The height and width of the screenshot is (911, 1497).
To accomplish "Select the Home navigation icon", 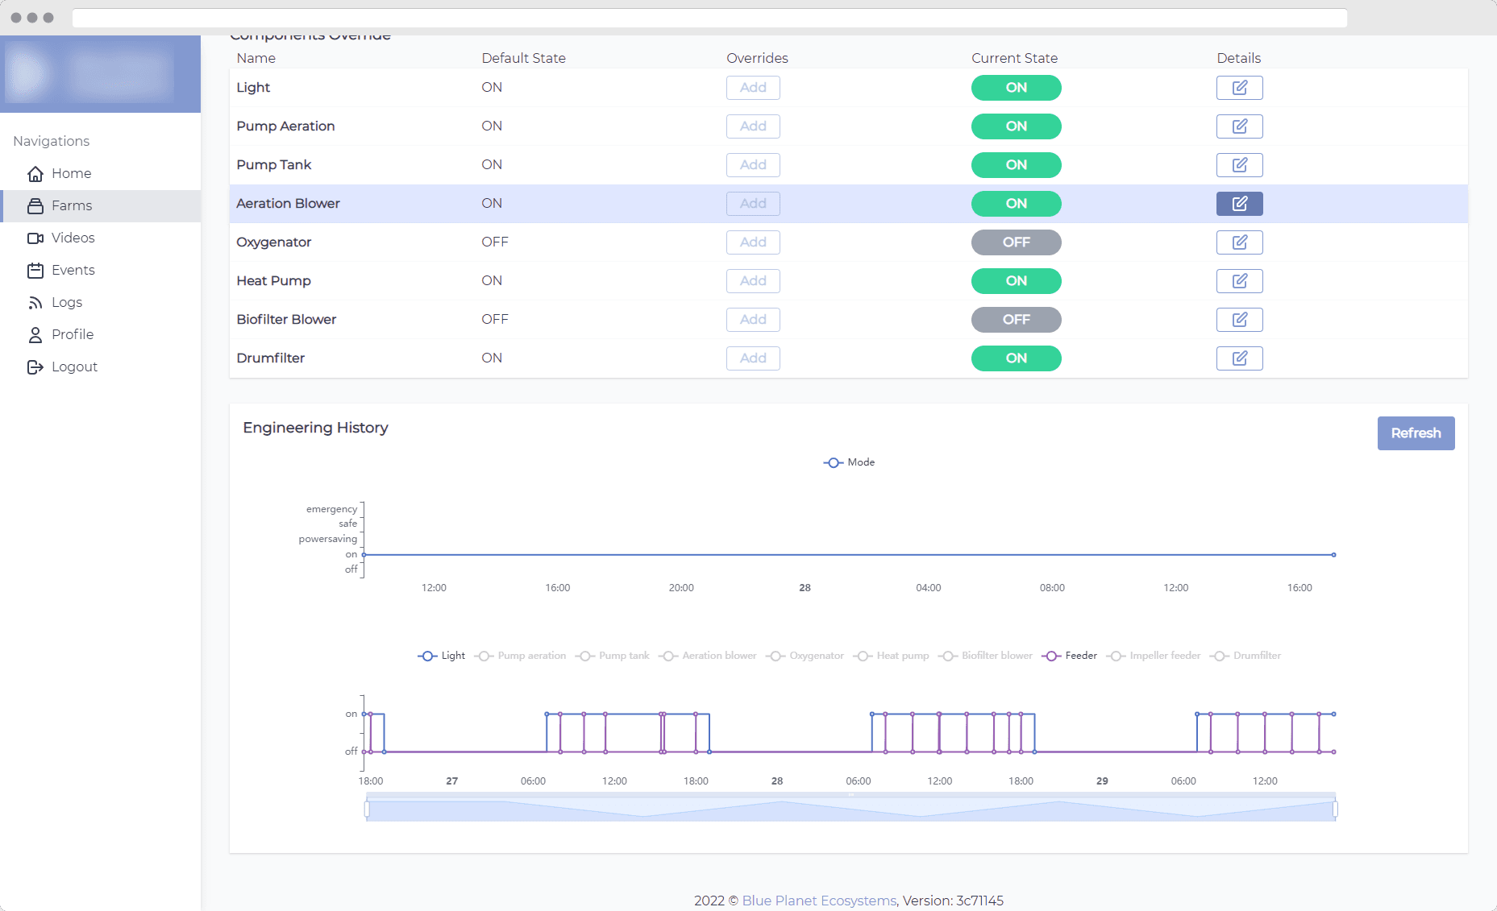I will point(36,173).
